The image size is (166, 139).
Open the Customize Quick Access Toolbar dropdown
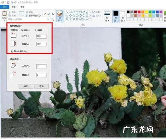pos(18,3)
